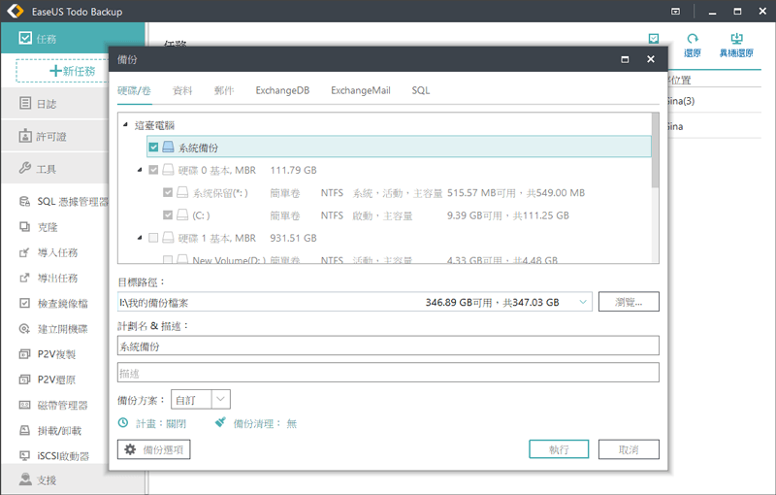Select the 克隆 clone tool
Screen dimensions: 776x495
coord(47,227)
